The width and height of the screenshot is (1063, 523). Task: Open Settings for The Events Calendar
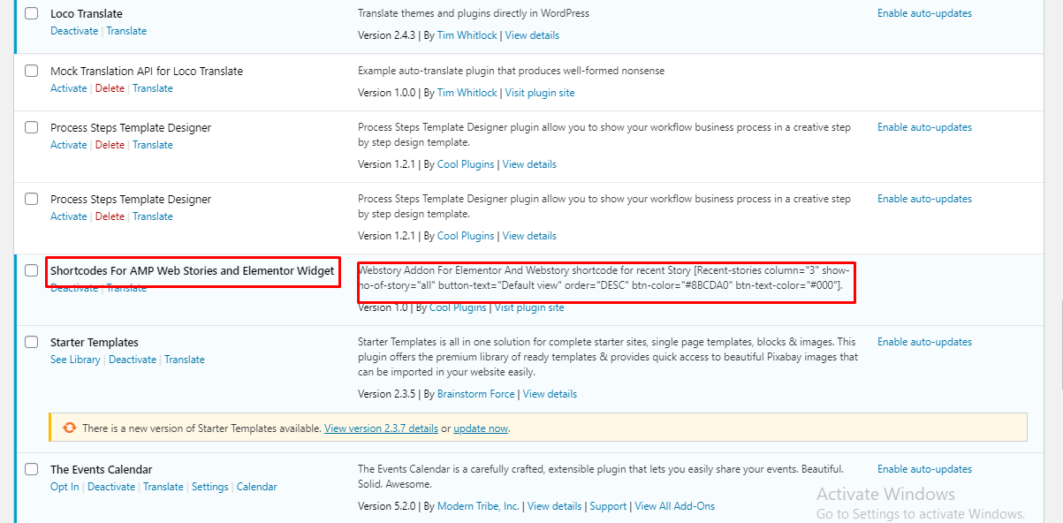pyautogui.click(x=210, y=487)
